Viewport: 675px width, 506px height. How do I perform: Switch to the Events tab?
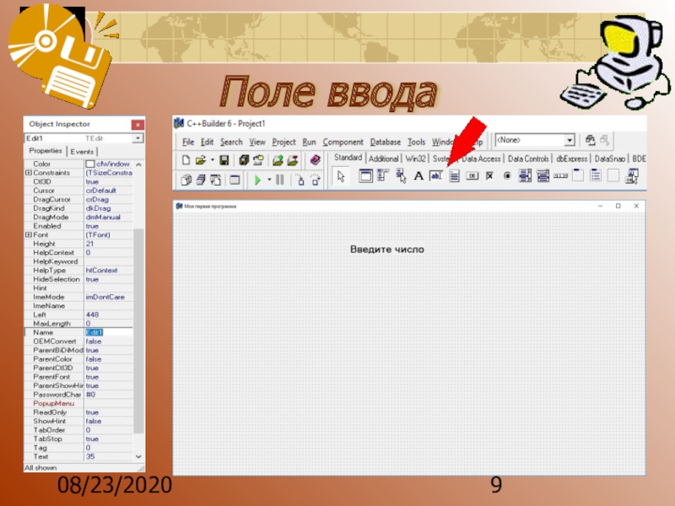82,152
